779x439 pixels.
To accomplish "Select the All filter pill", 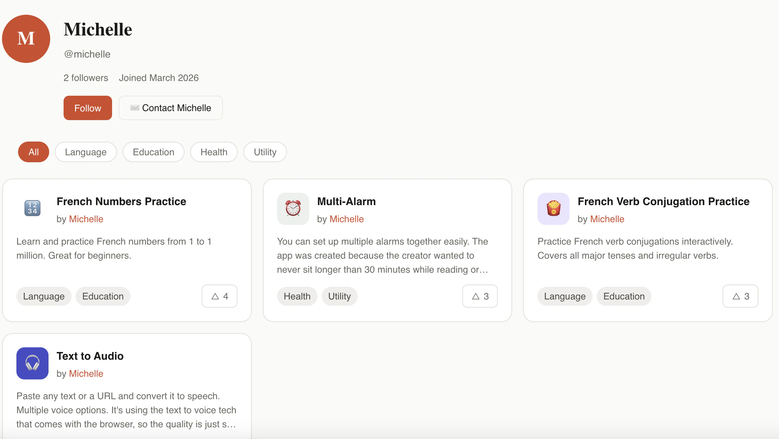I will (x=33, y=152).
